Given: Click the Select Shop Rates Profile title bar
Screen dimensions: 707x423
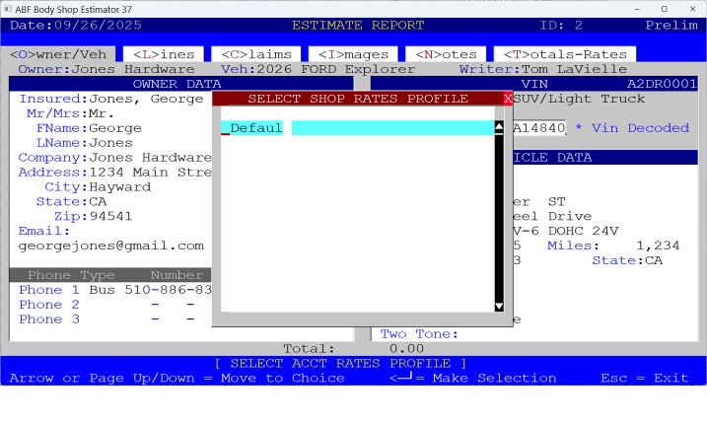Looking at the screenshot, I should (358, 99).
